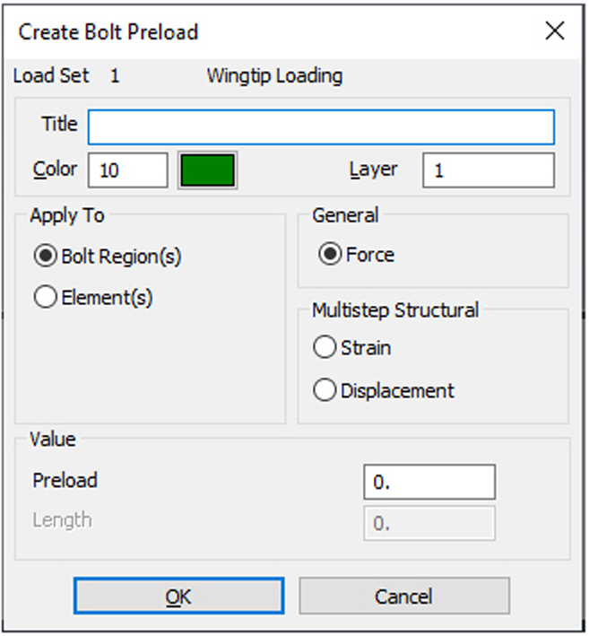
Task: Click the Title text field
Action: [x=321, y=127]
